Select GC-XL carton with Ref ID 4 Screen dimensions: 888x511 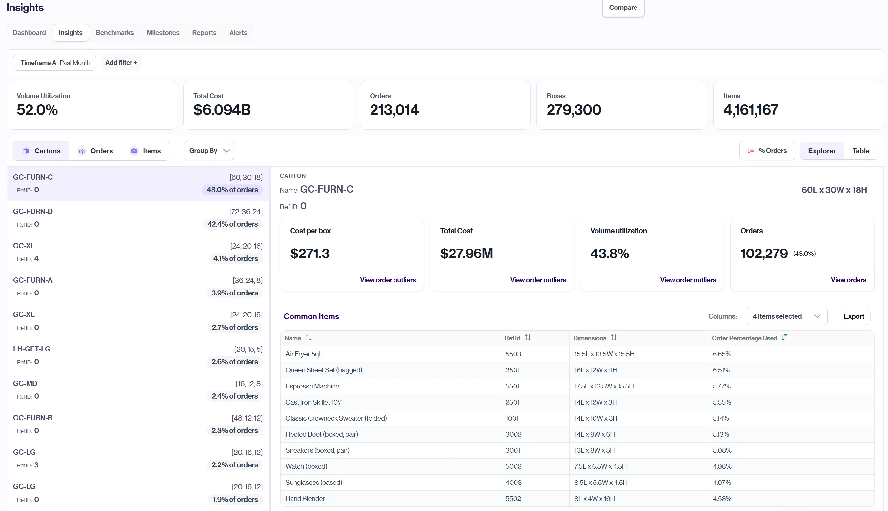pyautogui.click(x=138, y=252)
